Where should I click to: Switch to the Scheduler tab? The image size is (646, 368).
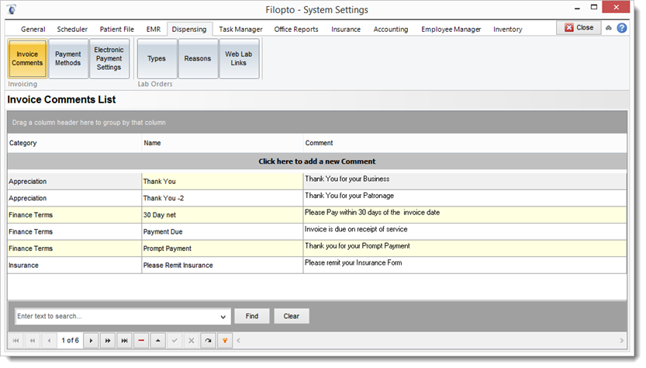pyautogui.click(x=72, y=30)
